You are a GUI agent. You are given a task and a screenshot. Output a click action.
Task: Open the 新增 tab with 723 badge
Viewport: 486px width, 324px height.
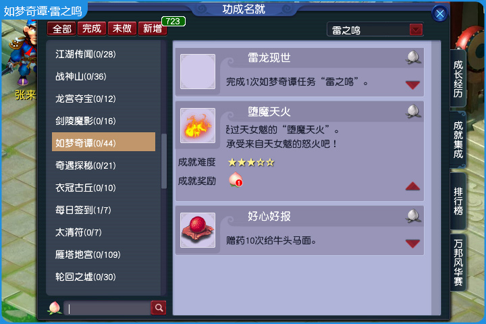153,28
